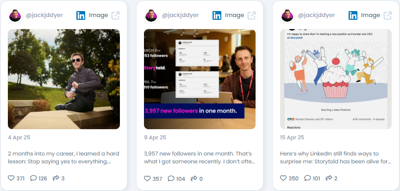Click the heart icon showing 350 likes
The image size is (400, 191).
283,178
